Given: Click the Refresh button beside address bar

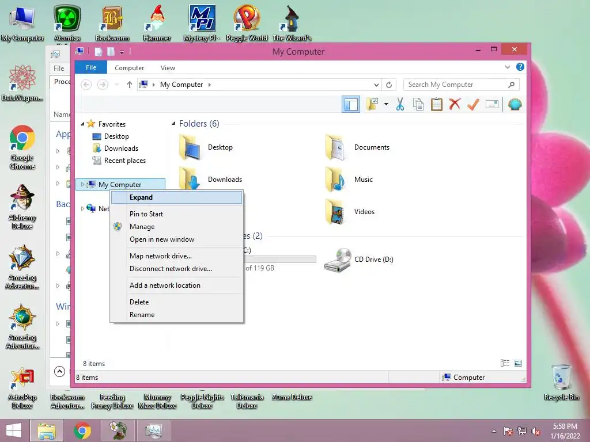Looking at the screenshot, I should click(389, 85).
